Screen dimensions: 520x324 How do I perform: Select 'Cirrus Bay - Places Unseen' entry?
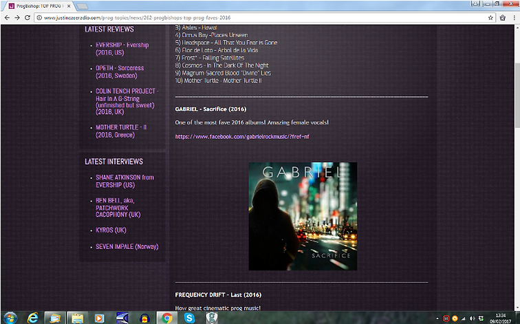coord(212,35)
